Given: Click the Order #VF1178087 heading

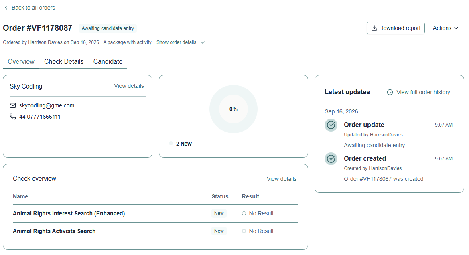Looking at the screenshot, I should [38, 28].
